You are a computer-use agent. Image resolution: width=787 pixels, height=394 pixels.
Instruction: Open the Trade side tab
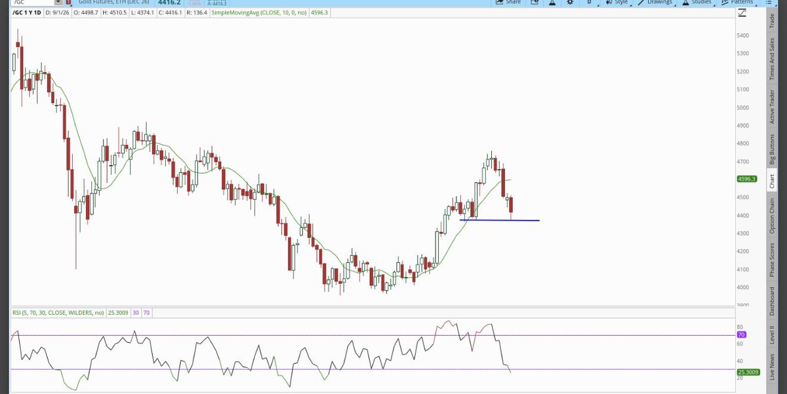click(x=771, y=20)
